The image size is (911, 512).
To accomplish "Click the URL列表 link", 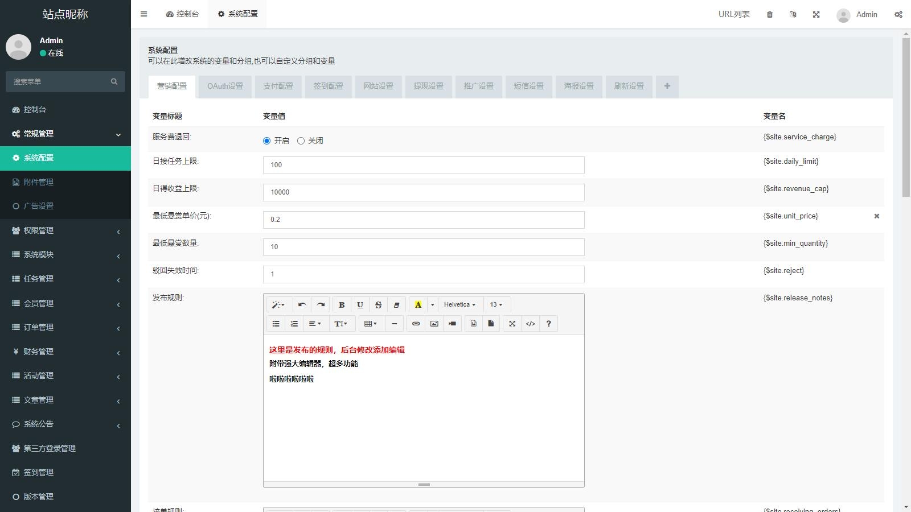I will 733,14.
